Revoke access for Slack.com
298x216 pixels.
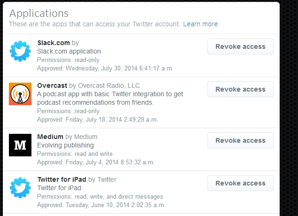click(x=240, y=46)
